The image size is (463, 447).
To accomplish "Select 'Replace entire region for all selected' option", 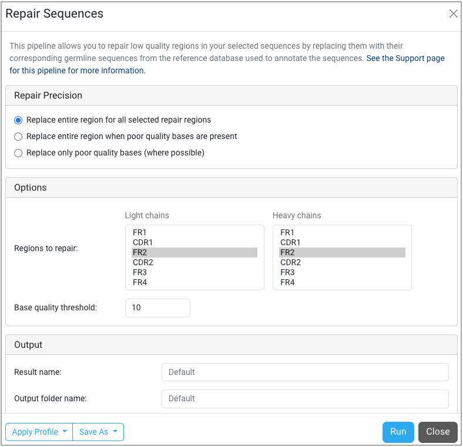I will point(18,120).
